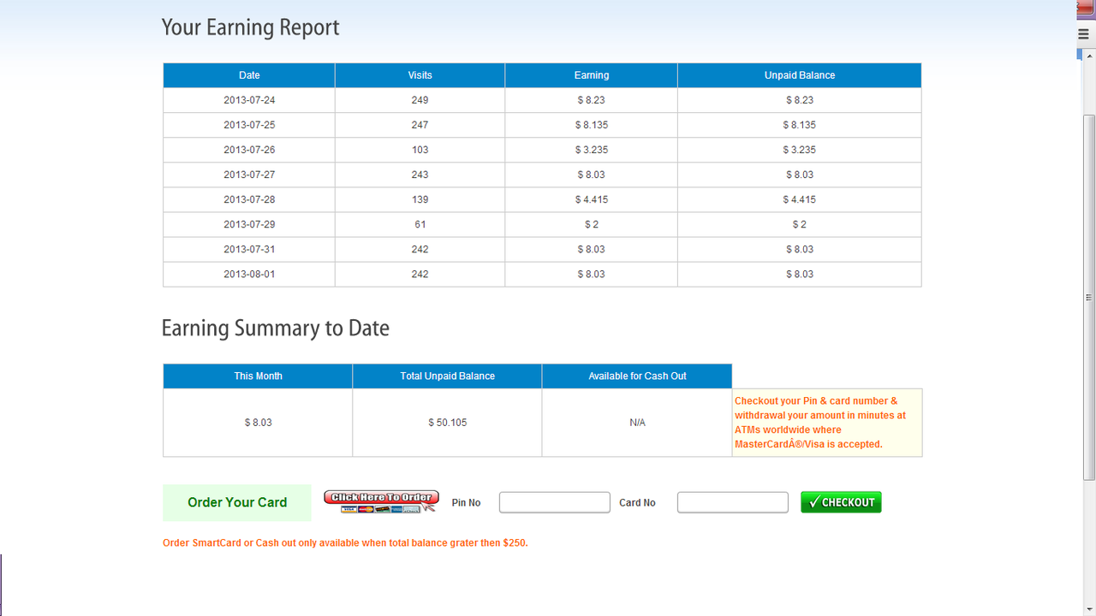Select the 2013-07-31 date cell
Viewport: 1096px width, 616px height.
coord(249,249)
